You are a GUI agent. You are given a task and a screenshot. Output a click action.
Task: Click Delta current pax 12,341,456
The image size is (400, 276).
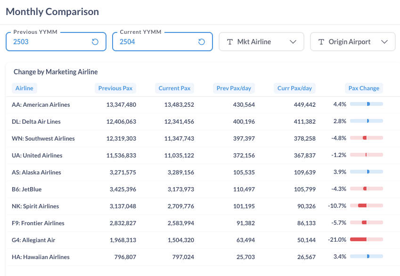(x=179, y=121)
